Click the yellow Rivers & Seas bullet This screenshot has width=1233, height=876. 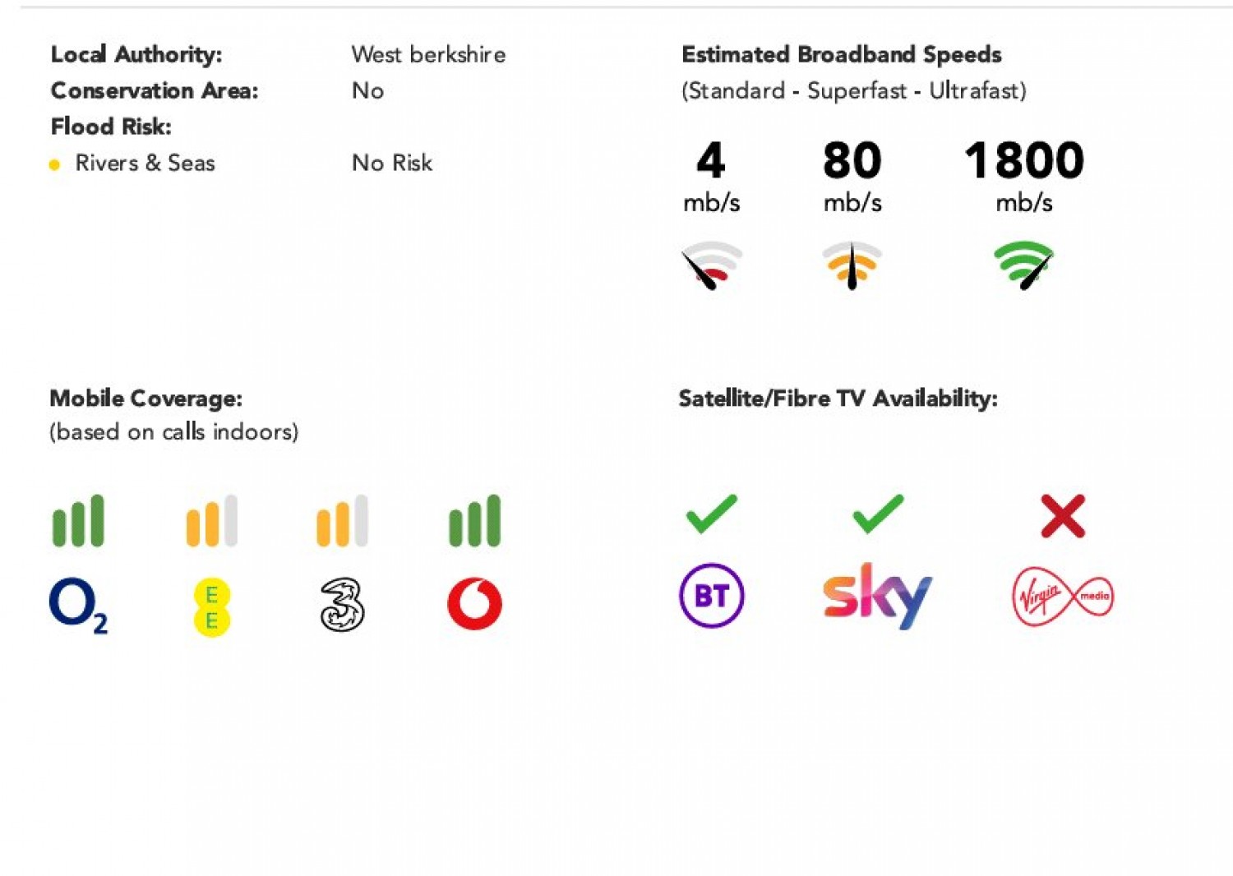pyautogui.click(x=54, y=164)
